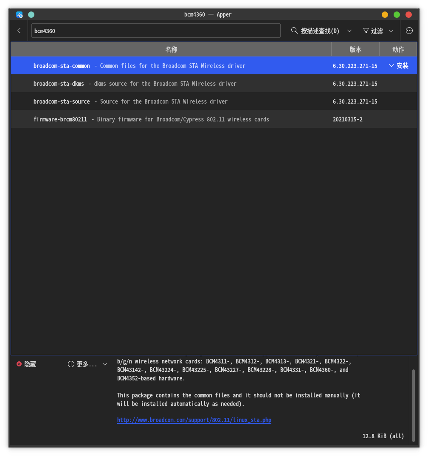This screenshot has height=456, width=428.
Task: Click version 20210315-2 cell
Action: point(347,119)
